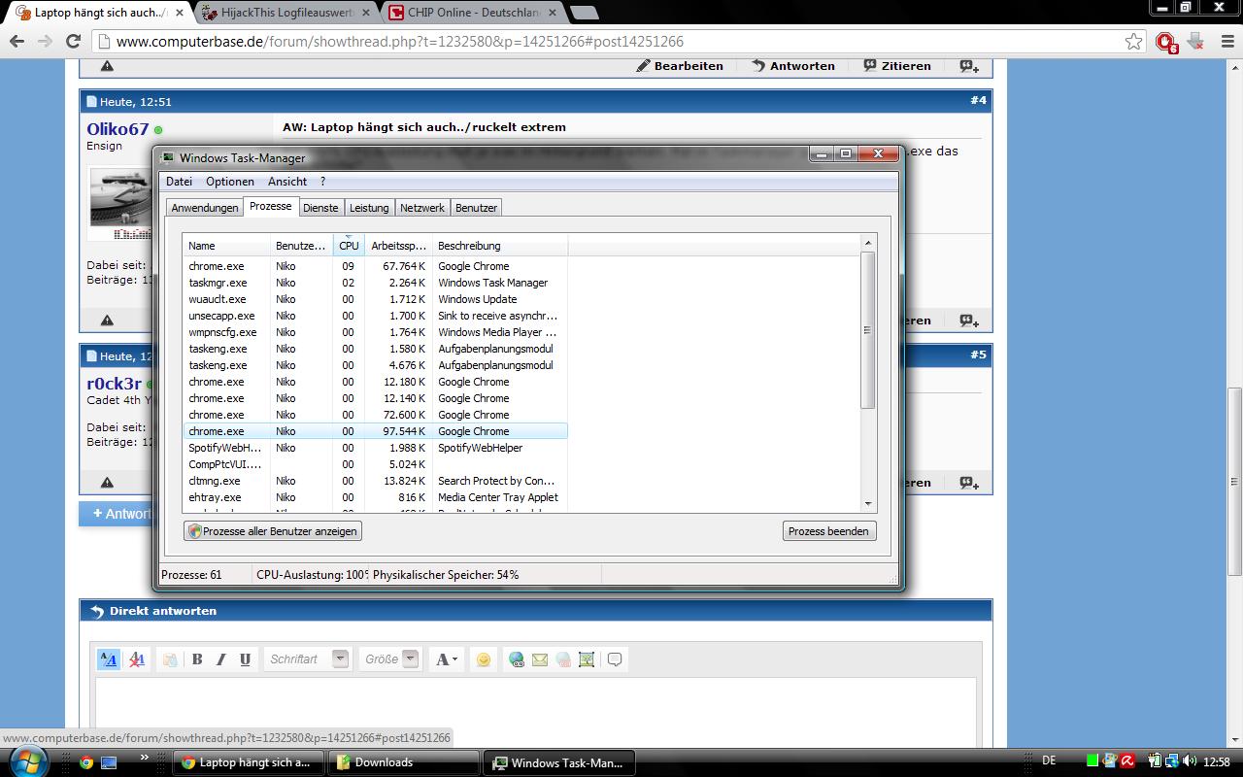Click the switch editor mode icon in reply toolbar
Viewport: 1243px width, 777px height.
109,659
